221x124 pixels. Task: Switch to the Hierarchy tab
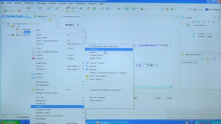[41, 16]
